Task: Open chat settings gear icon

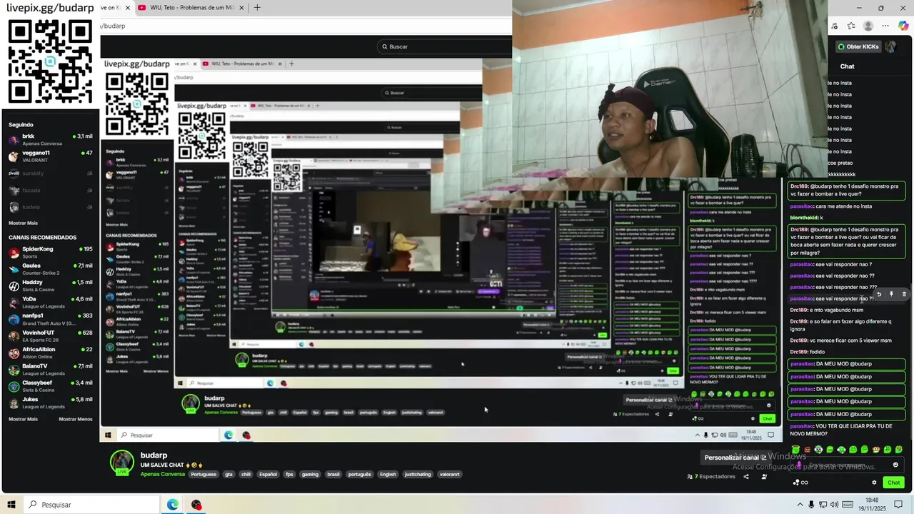Action: tap(874, 483)
